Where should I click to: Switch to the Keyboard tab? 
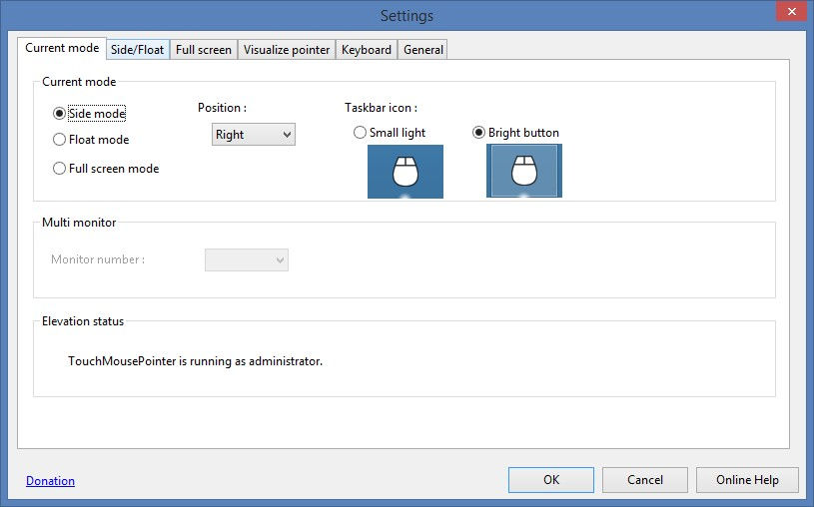[x=367, y=50]
